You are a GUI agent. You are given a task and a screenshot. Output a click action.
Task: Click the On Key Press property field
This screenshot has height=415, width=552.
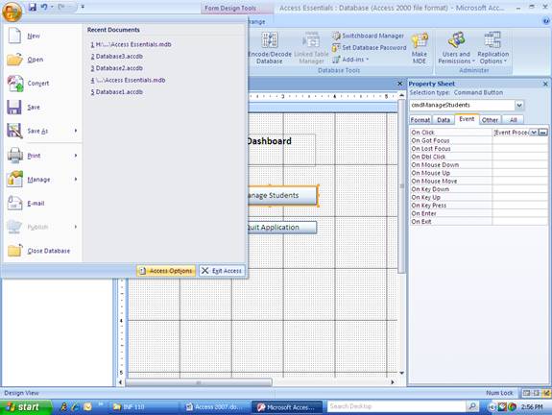click(x=519, y=206)
